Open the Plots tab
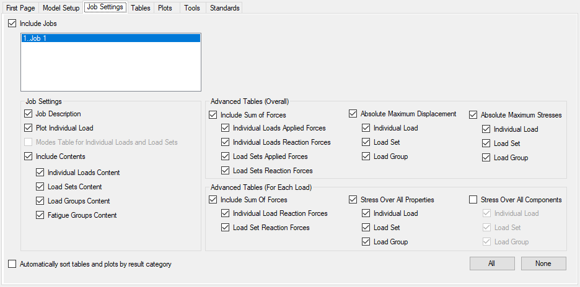Image resolution: width=580 pixels, height=287 pixels. (x=165, y=8)
